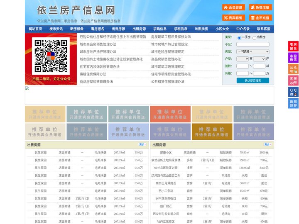Open 兴平路新荣街口 rental listing
This screenshot has width=299, height=224.
(166, 198)
